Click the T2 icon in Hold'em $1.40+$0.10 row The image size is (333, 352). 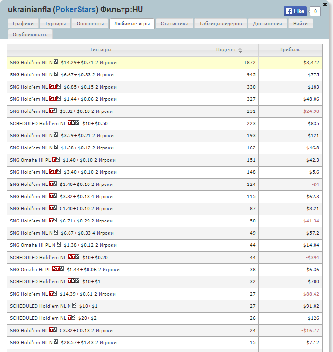[53, 184]
